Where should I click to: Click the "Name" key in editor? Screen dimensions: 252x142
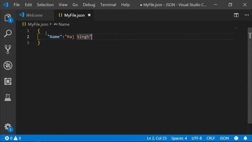(x=55, y=37)
